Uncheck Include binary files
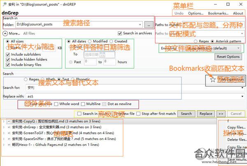The height and width of the screenshot is (166, 247). tap(8, 65)
